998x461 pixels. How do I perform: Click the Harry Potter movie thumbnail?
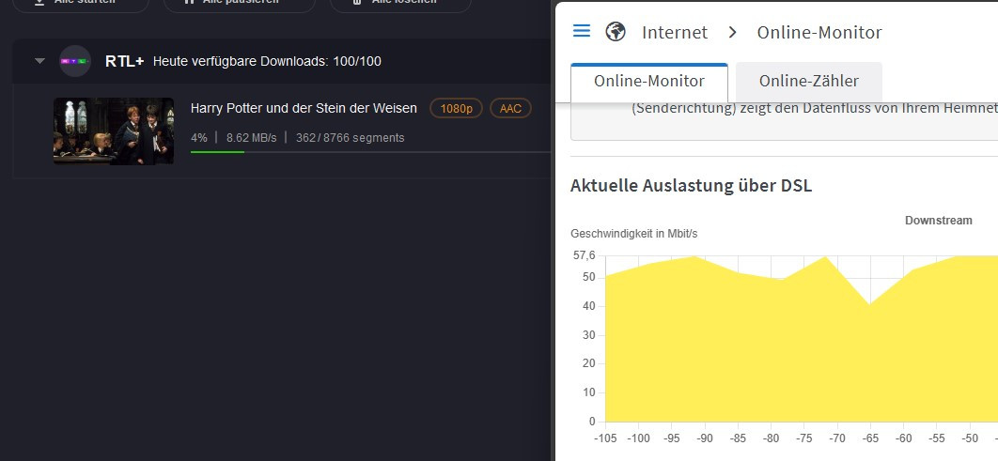[114, 131]
